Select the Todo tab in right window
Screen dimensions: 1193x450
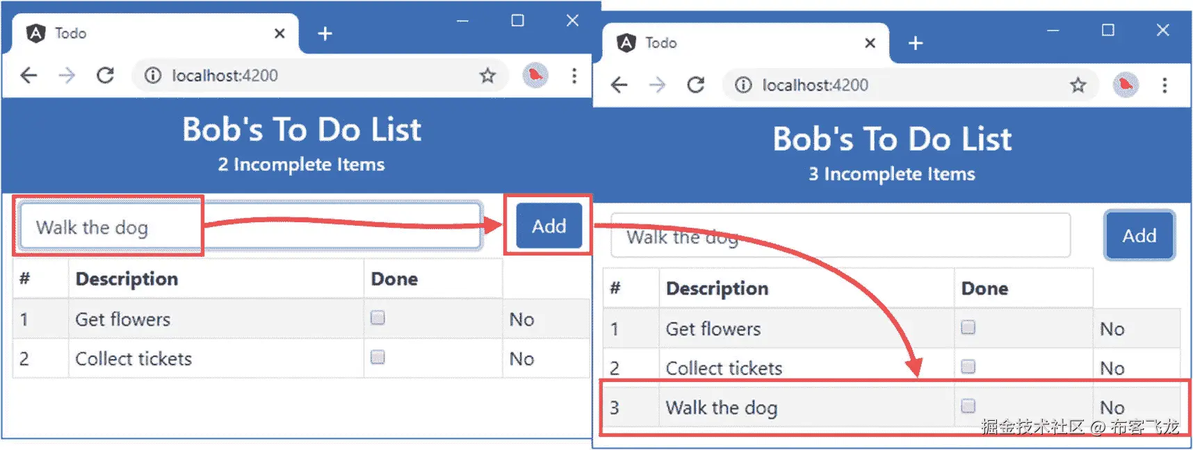tap(746, 43)
